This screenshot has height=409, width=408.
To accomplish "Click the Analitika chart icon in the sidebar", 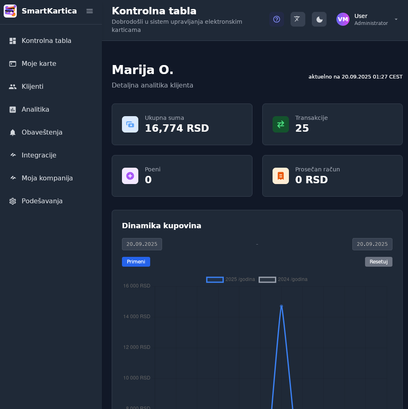I will (13, 109).
